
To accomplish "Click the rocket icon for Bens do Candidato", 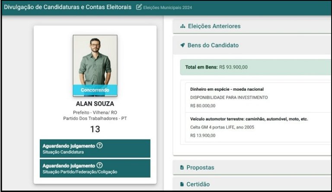I will pos(182,45).
